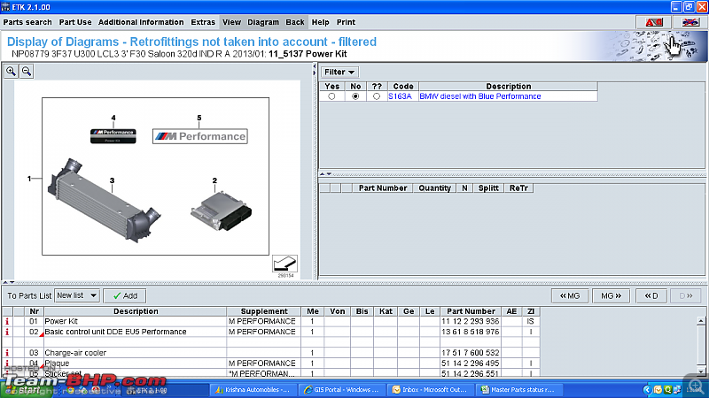Screen dimensions: 709x398
Task: Select part number 11 12 2 293 936
Action: [x=471, y=321]
